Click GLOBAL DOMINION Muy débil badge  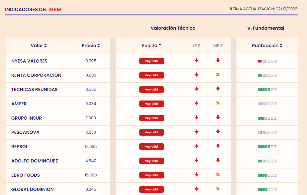152,190
